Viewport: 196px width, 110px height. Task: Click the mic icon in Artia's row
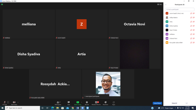click(191, 22)
